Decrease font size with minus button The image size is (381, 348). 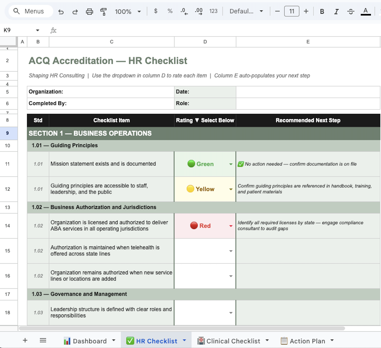(277, 11)
